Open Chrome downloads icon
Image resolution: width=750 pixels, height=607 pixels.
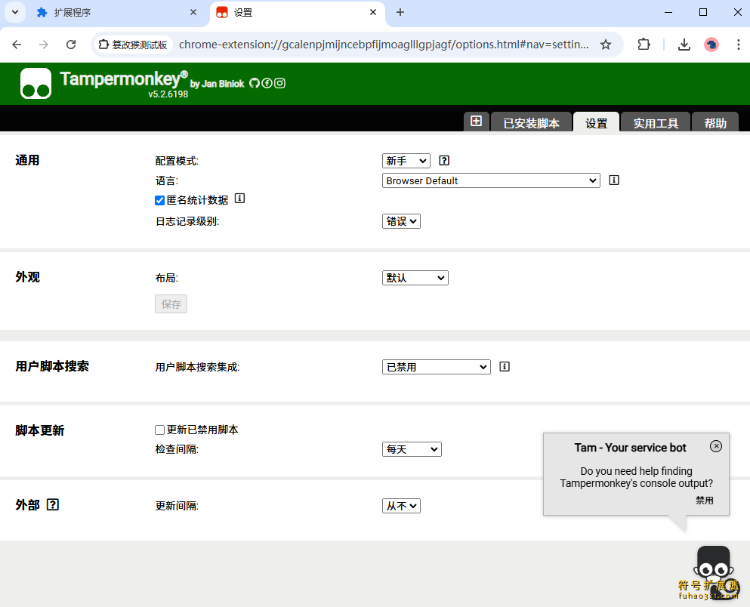pos(684,45)
